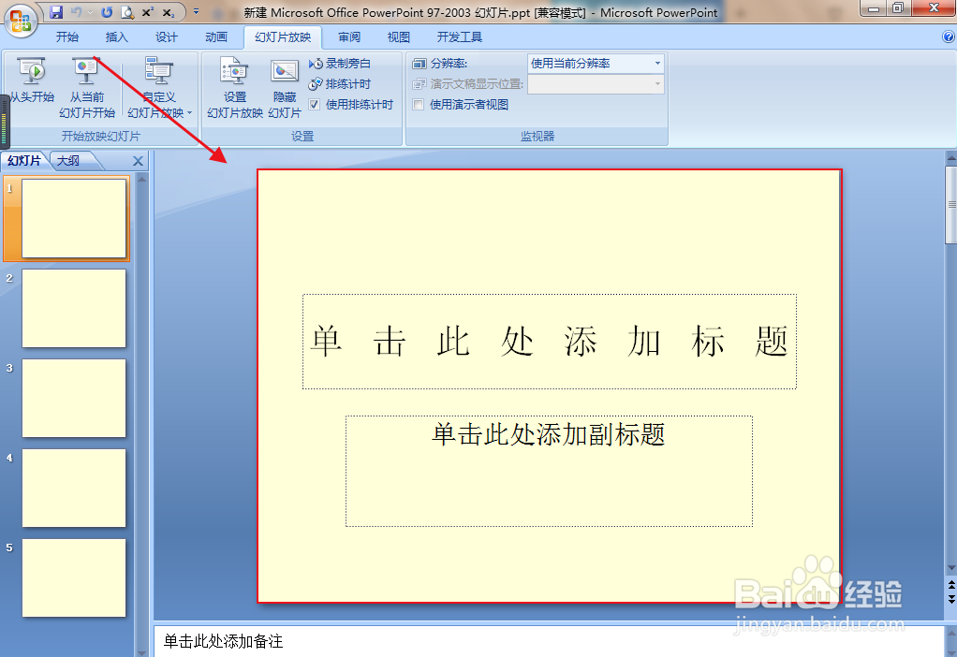Minimize the PowerPoint window
This screenshot has width=957, height=657.
[874, 7]
